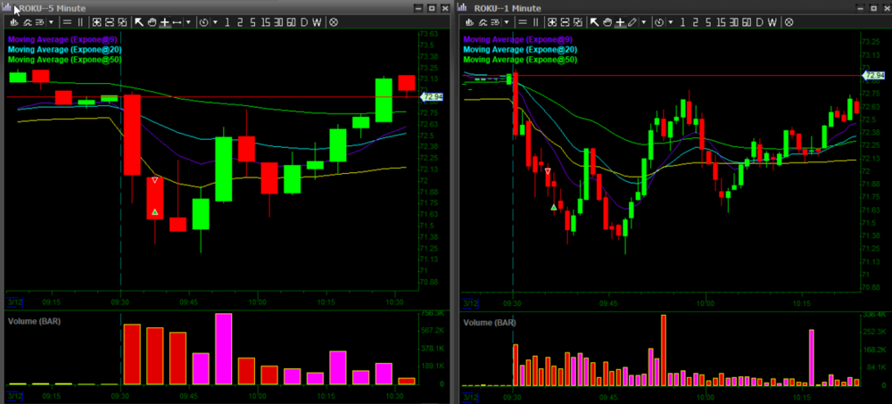The height and width of the screenshot is (404, 892).
Task: Activate the crosshair tool in the 1 Minute chart
Action: [x=619, y=21]
